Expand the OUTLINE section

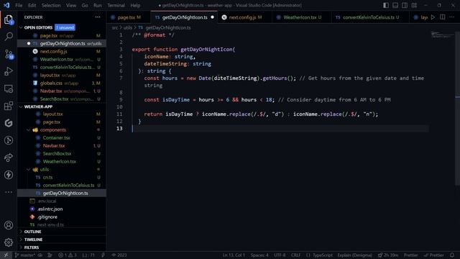pos(62,232)
